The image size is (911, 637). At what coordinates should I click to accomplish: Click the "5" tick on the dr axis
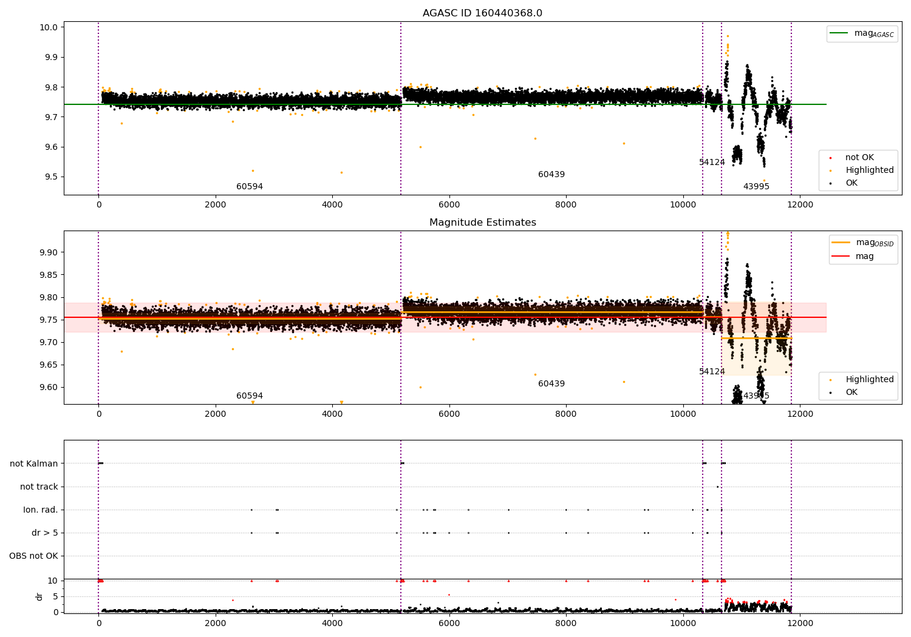click(x=55, y=596)
